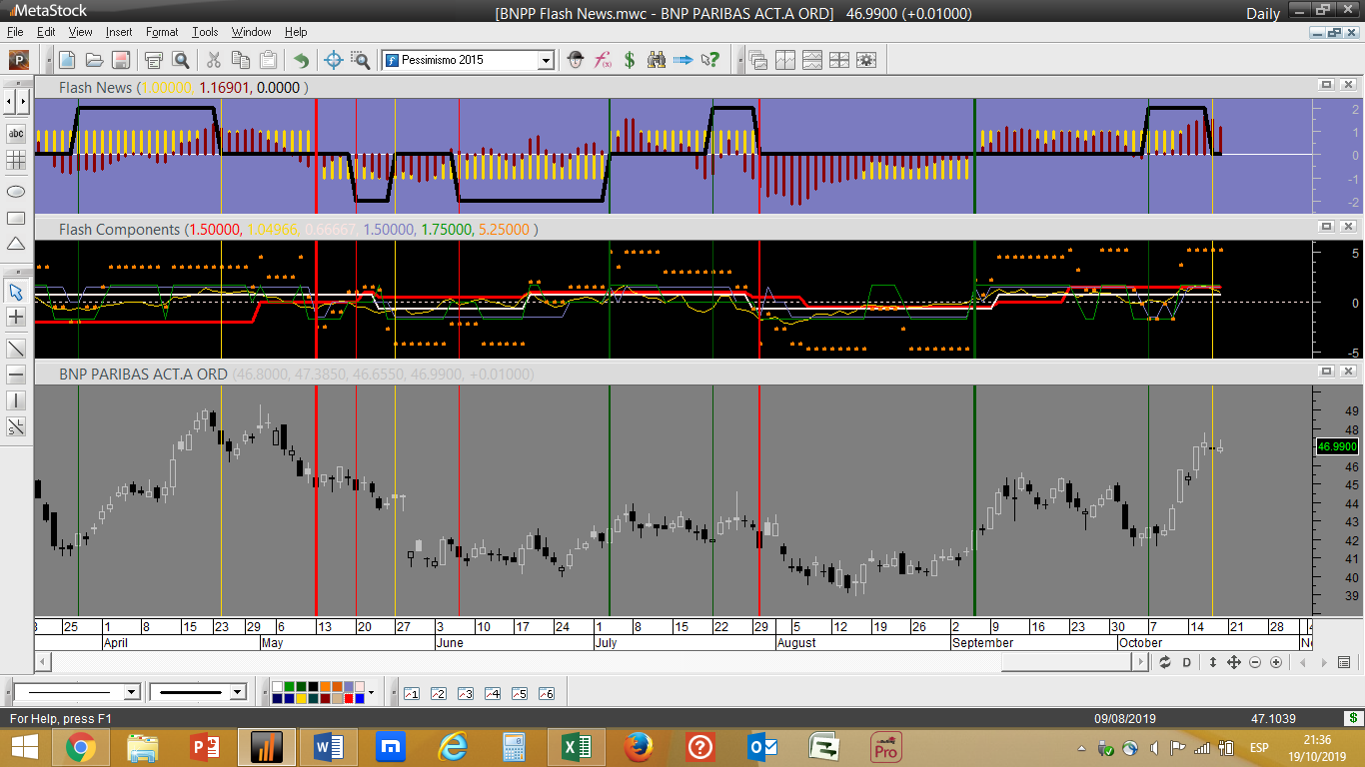Select the ellipse drawing tool
The image size is (1365, 767).
pos(16,191)
